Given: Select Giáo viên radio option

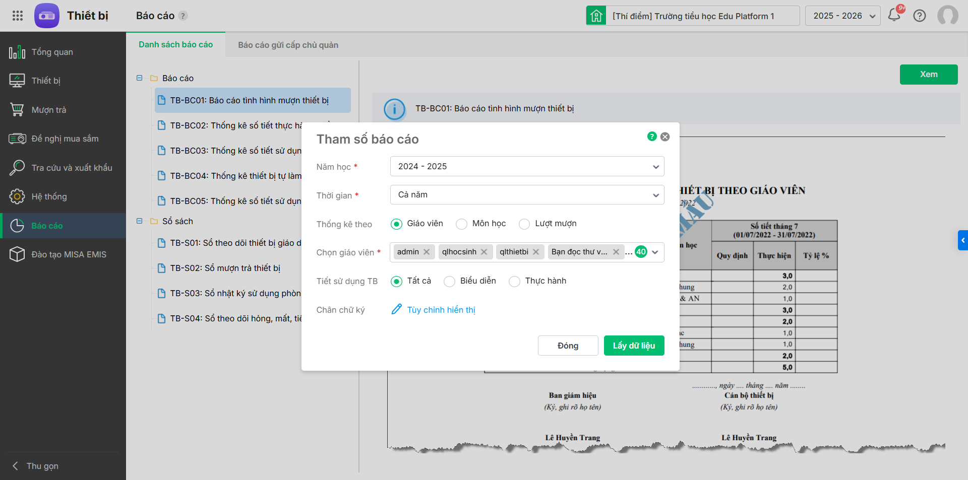Looking at the screenshot, I should point(396,224).
